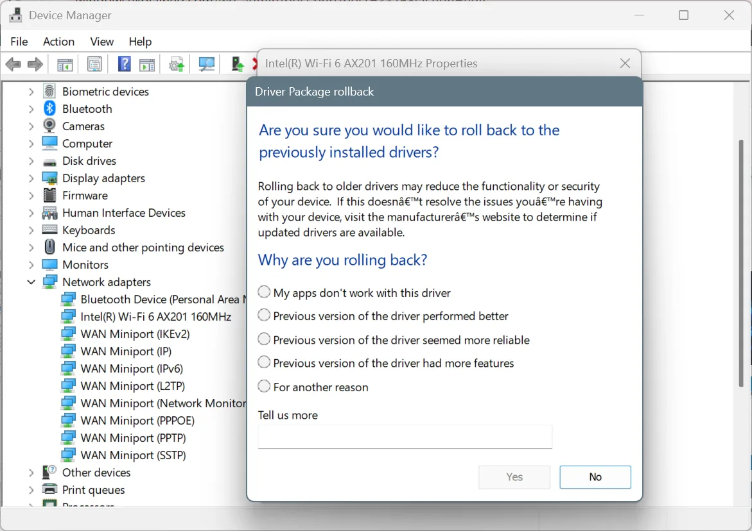Click the Mice and other pointing devices icon
Screen dimensions: 752x531
tap(49, 247)
